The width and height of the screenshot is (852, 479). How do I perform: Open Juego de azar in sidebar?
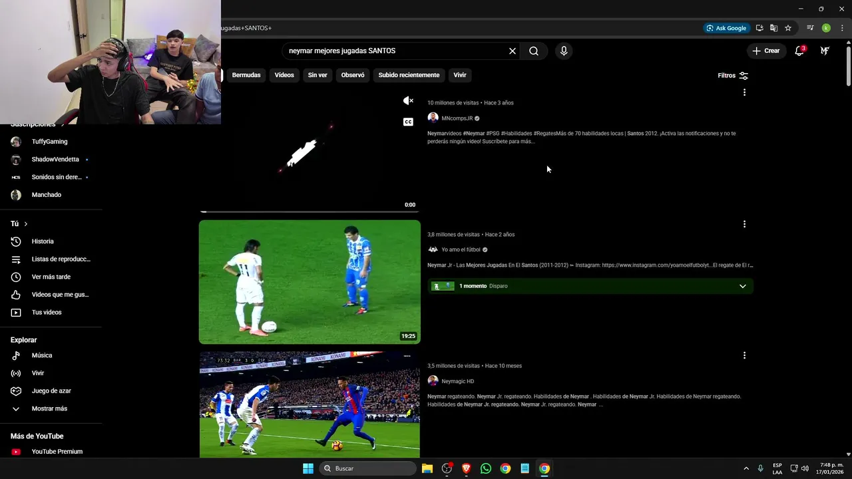(51, 391)
